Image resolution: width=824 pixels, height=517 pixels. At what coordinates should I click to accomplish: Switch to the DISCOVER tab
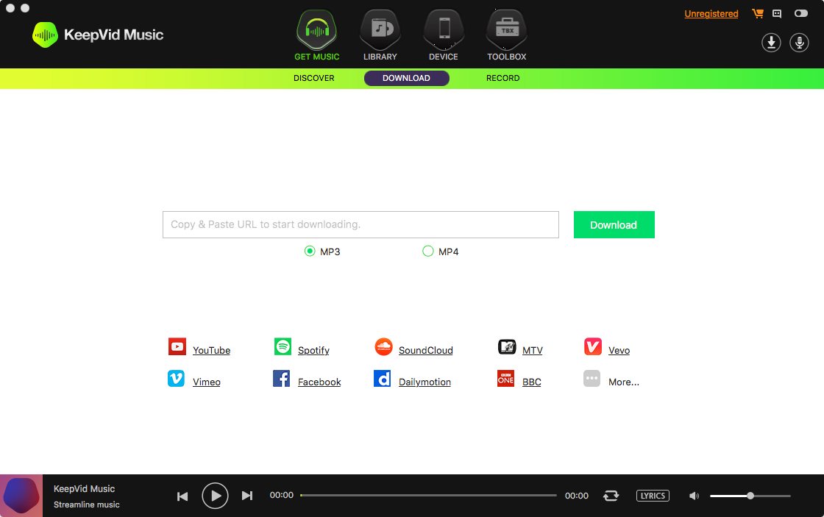[x=313, y=78]
